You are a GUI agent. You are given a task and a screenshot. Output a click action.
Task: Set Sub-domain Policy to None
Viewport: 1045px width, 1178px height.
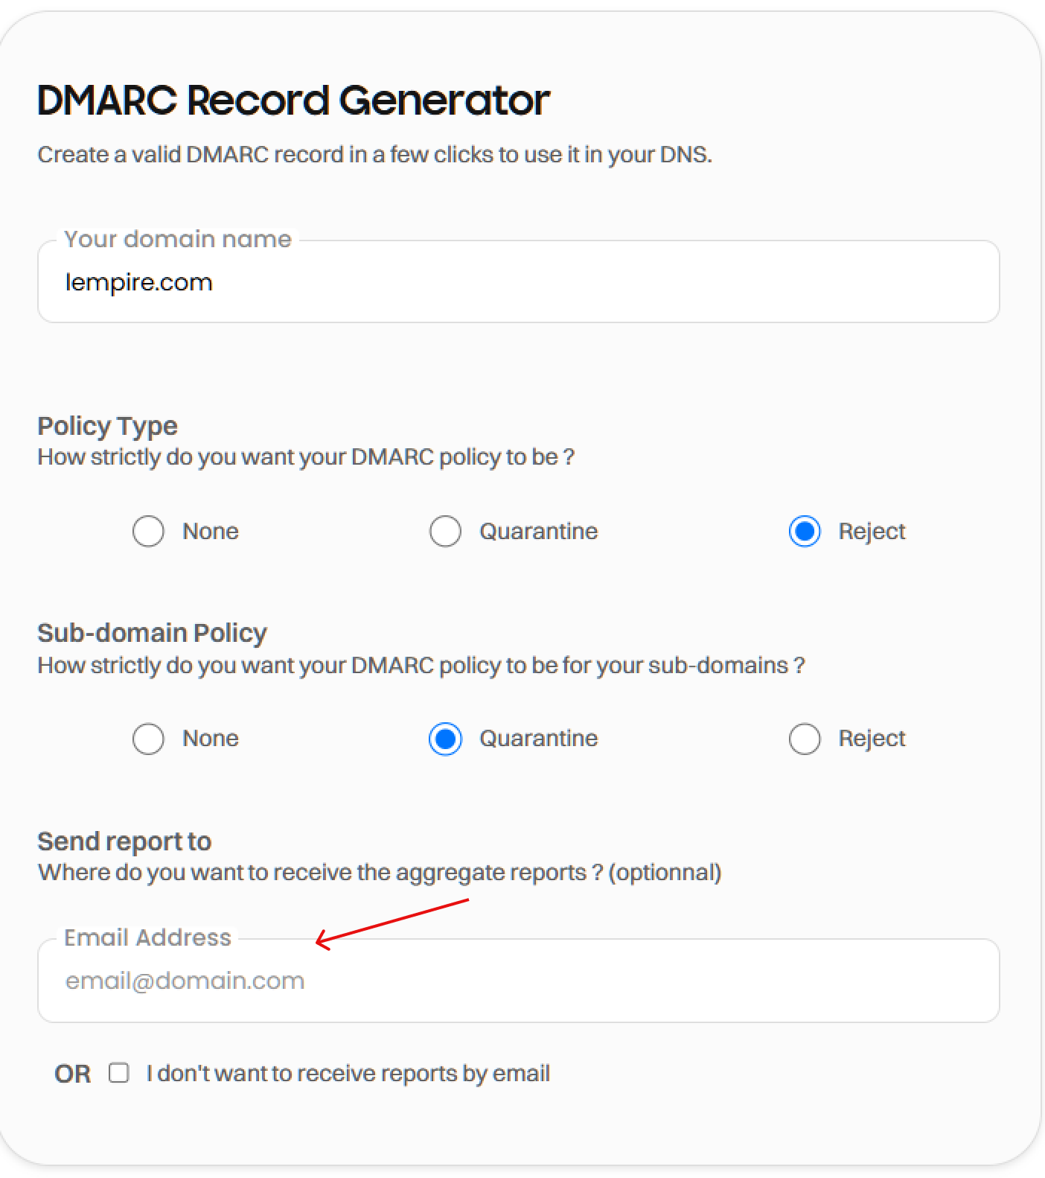coord(148,739)
